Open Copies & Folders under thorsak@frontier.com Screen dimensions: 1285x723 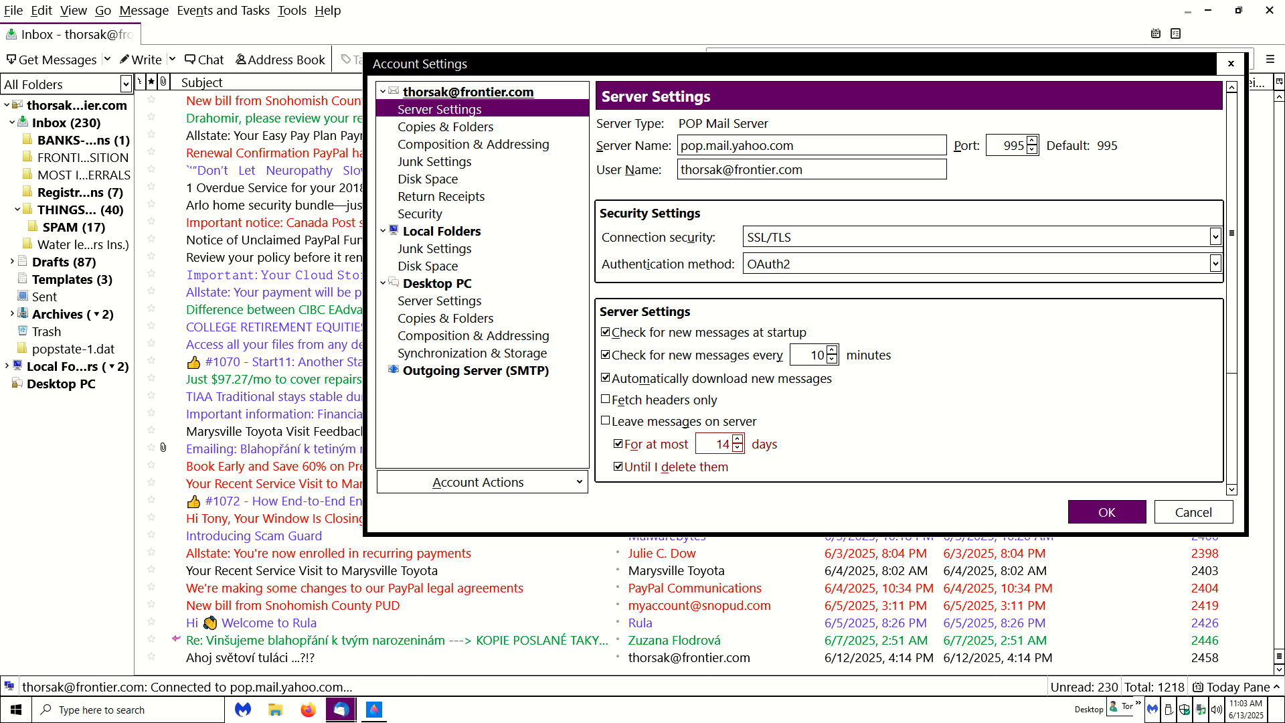[445, 127]
